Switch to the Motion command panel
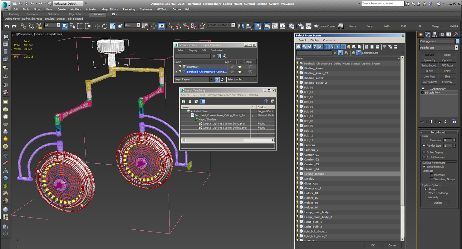 [442, 35]
